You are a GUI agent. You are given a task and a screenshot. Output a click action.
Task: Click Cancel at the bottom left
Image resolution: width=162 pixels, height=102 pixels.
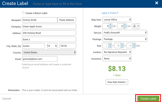click(x=6, y=98)
